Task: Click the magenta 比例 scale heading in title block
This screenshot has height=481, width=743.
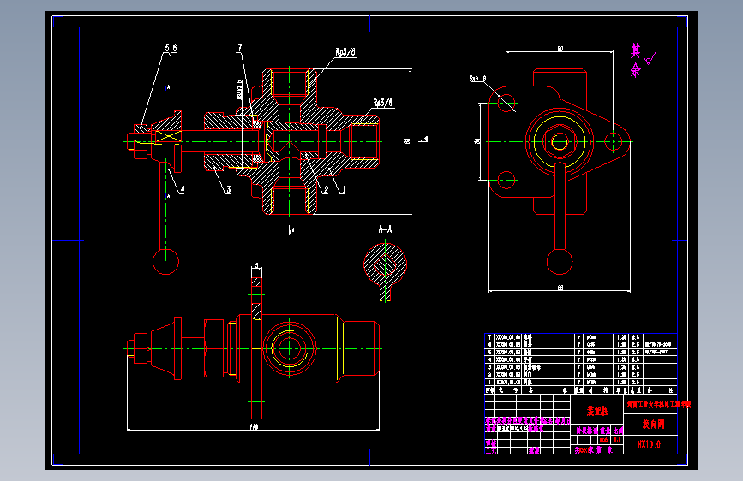Action: tap(617, 431)
